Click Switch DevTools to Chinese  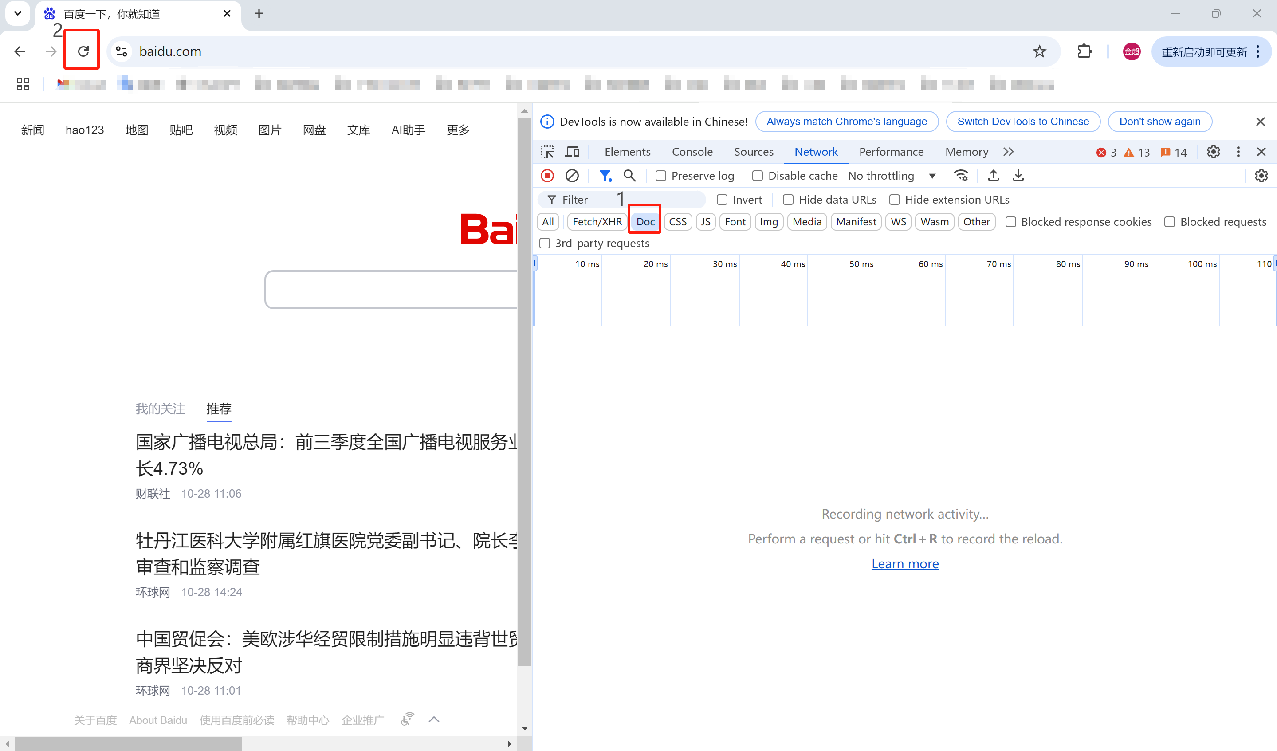click(x=1023, y=122)
